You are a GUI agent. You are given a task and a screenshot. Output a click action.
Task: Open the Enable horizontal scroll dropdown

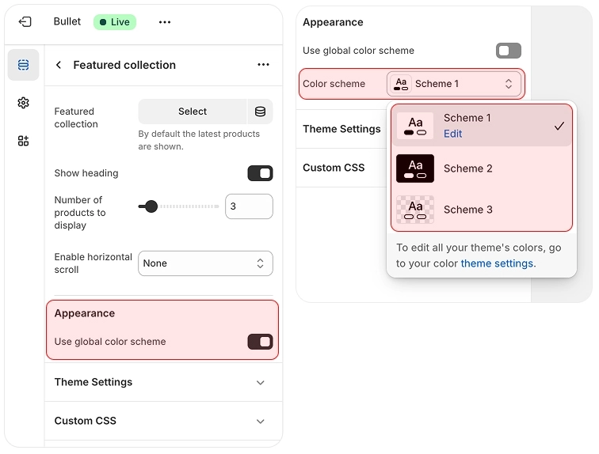205,263
